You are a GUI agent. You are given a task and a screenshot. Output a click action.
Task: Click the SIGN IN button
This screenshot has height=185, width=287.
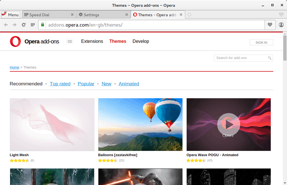(x=261, y=43)
